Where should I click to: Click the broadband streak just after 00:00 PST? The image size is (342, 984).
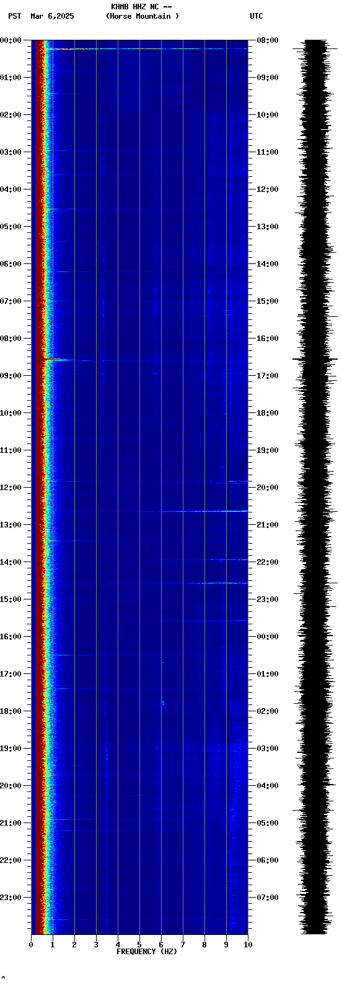147,48
